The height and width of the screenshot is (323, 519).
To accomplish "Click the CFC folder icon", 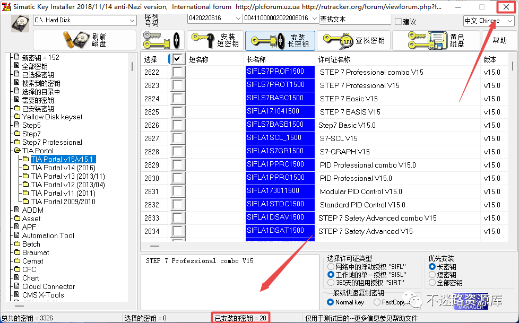I will 17,269.
